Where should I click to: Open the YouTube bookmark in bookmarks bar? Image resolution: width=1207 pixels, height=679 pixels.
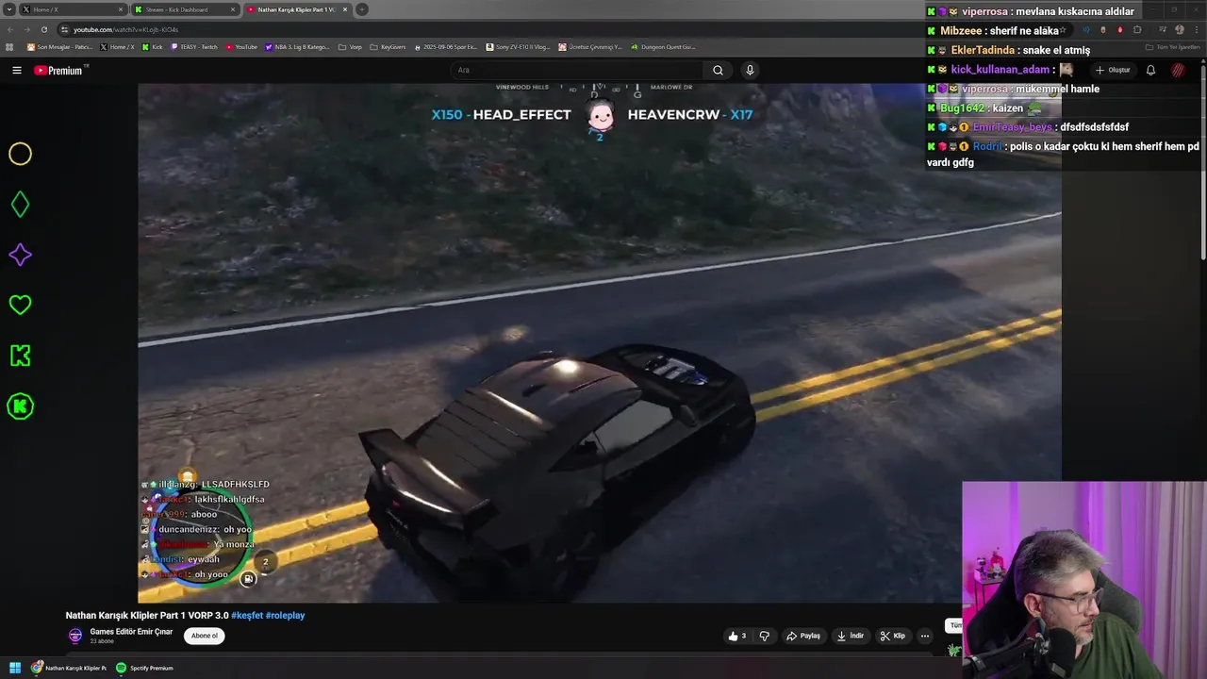pos(241,46)
